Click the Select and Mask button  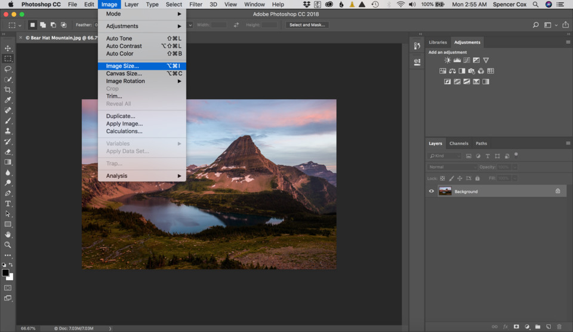pos(307,25)
